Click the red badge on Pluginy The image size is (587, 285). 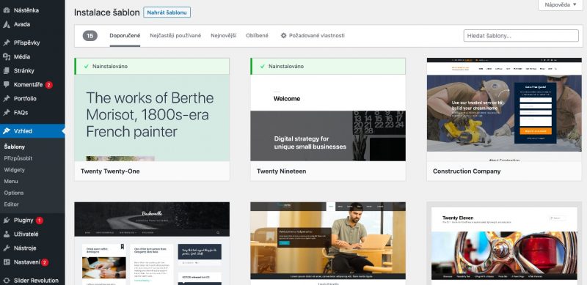[40, 221]
